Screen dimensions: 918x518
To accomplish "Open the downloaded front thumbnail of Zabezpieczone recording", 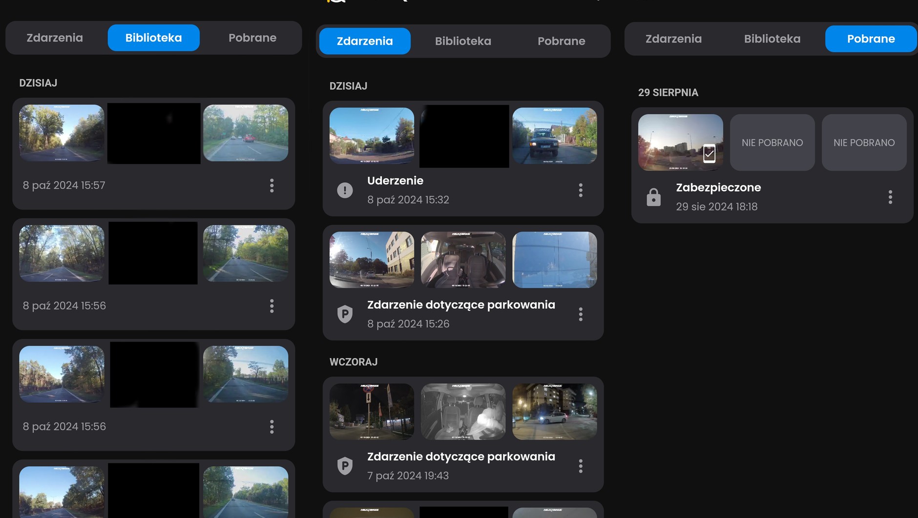I will click(681, 143).
